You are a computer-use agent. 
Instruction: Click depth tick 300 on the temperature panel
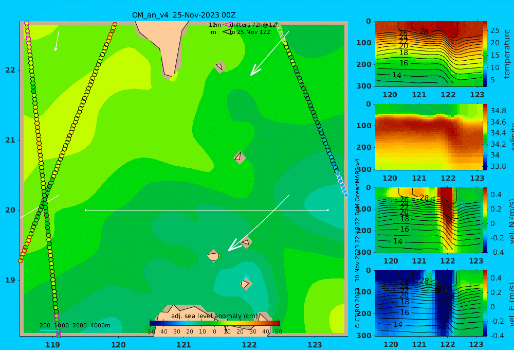pyautogui.click(x=364, y=86)
